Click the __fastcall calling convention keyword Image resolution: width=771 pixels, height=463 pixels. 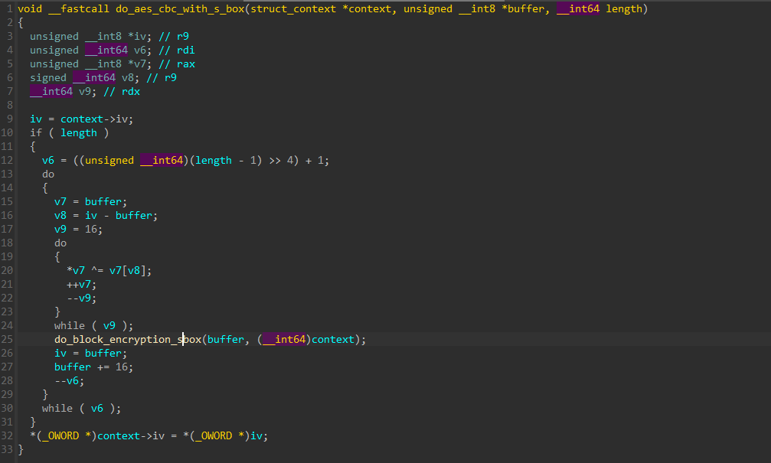click(x=79, y=8)
